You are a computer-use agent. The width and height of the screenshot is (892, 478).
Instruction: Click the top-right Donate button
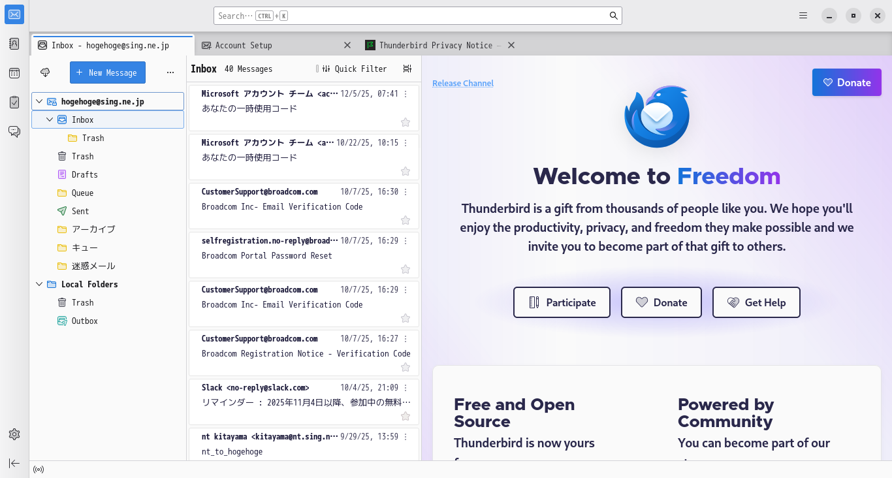click(x=847, y=82)
